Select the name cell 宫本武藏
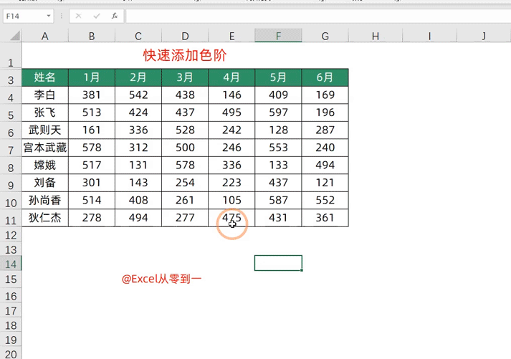Screen dimensions: 511x359 [45, 148]
